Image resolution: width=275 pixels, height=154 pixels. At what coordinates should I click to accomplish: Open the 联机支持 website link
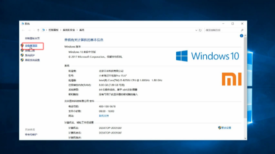click(104, 116)
